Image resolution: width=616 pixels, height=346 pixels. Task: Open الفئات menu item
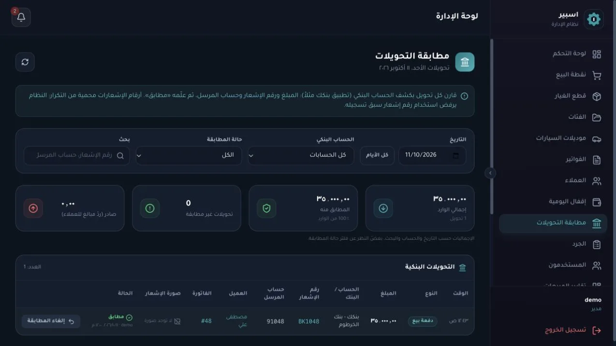tap(553, 117)
